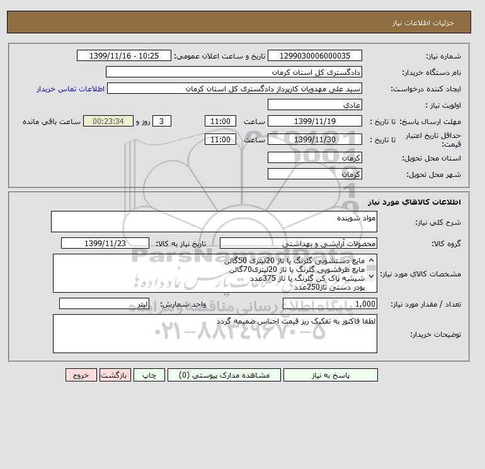This screenshot has width=485, height=469.
Task: Click label واحد شمارش
Action: tap(183, 304)
